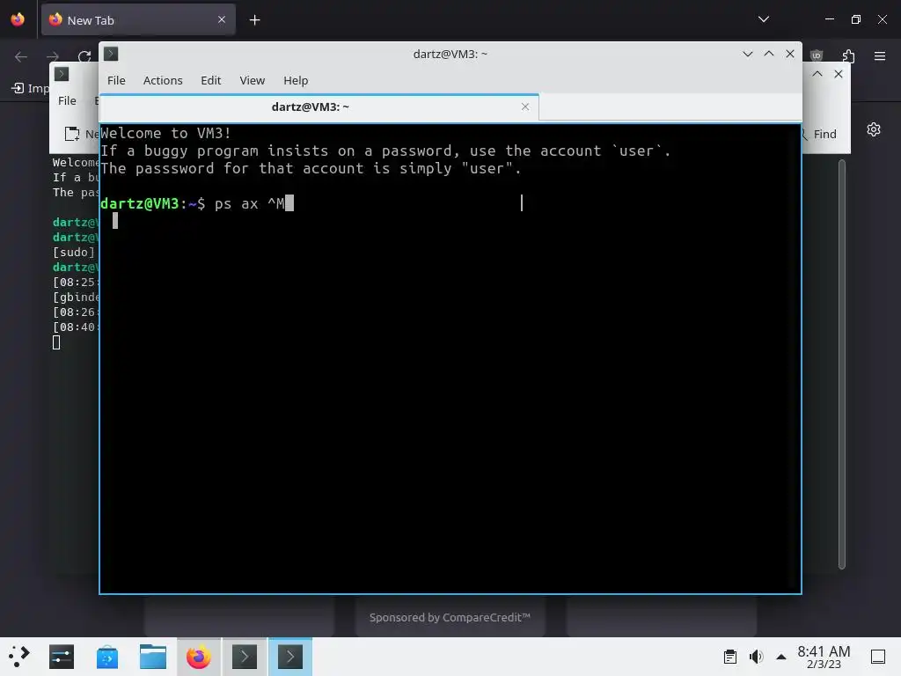Viewport: 901px width, 676px height.
Task: Click Show Desktop button in taskbar
Action: [x=878, y=657]
